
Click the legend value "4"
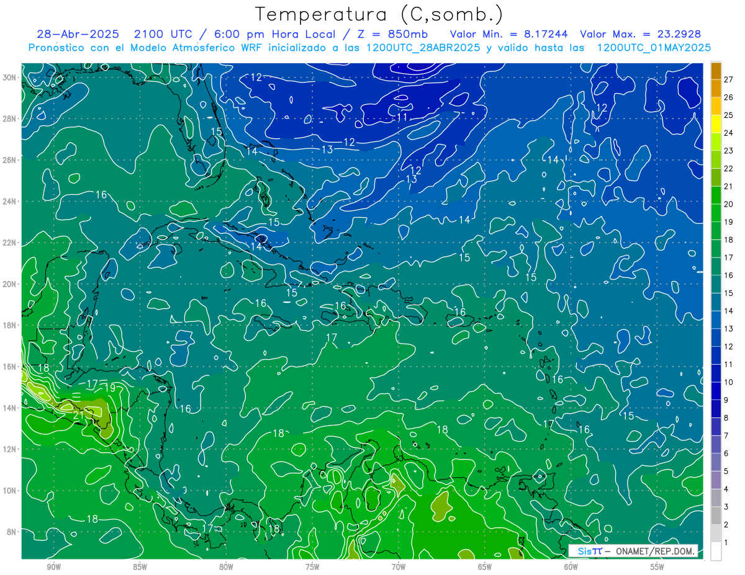pyautogui.click(x=726, y=489)
